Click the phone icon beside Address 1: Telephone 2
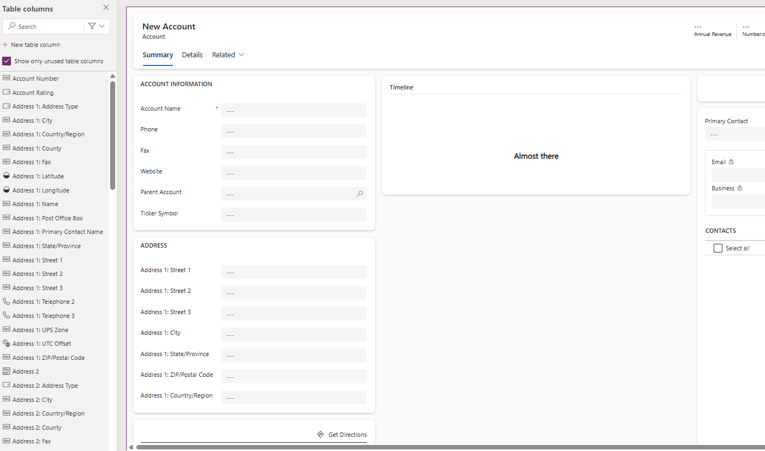The image size is (765, 451). (6, 301)
